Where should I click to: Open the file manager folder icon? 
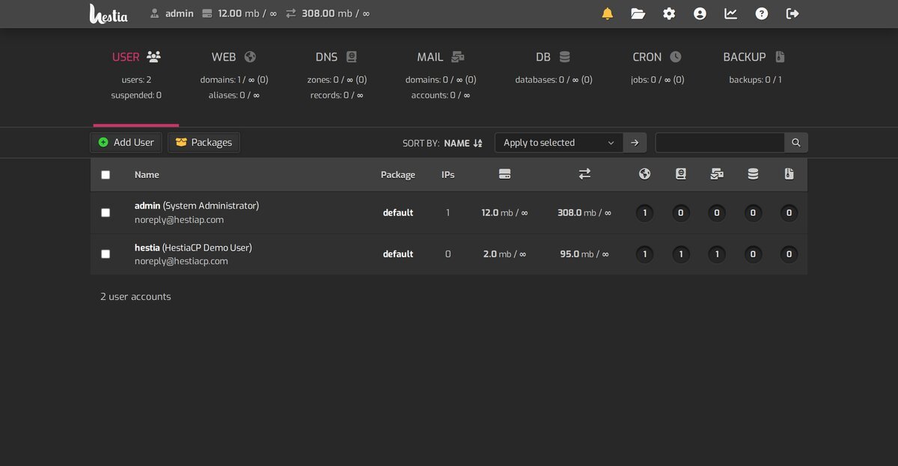tap(638, 13)
